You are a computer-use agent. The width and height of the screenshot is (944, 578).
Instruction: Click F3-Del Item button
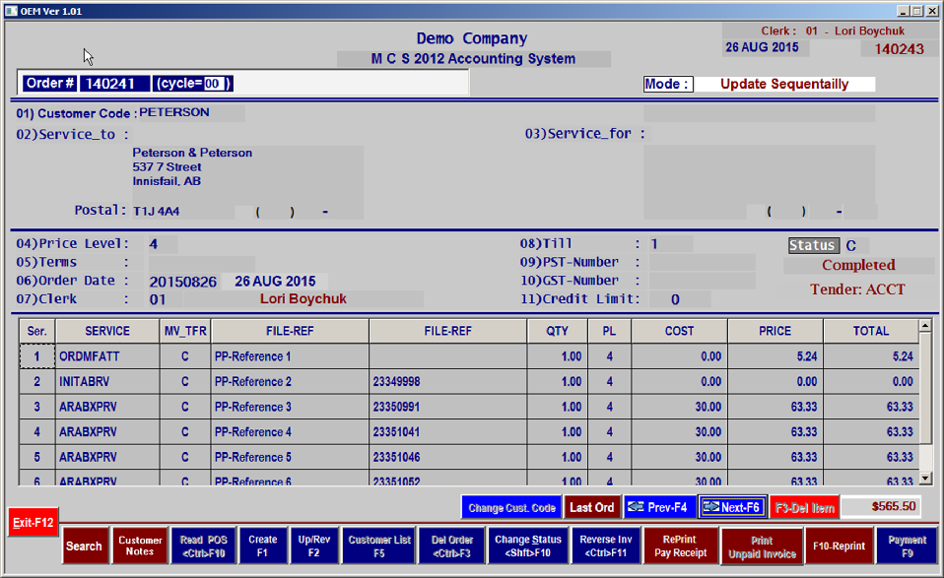804,507
